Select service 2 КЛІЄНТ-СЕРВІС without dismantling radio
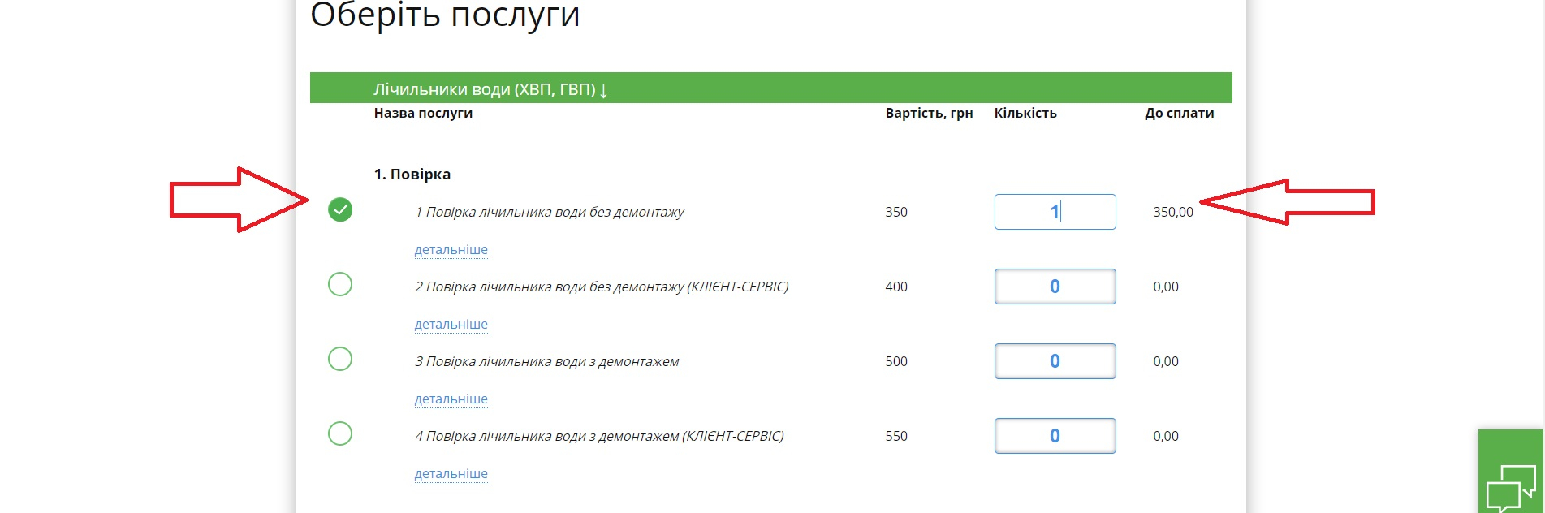Image resolution: width=1545 pixels, height=513 pixels. tap(340, 285)
